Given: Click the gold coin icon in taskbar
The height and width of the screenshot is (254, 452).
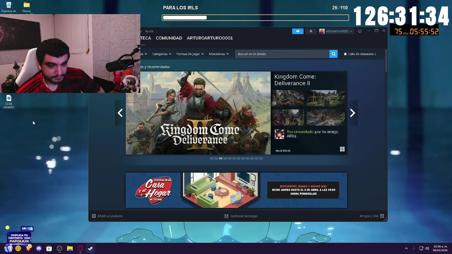Looking at the screenshot, I should (x=18, y=248).
